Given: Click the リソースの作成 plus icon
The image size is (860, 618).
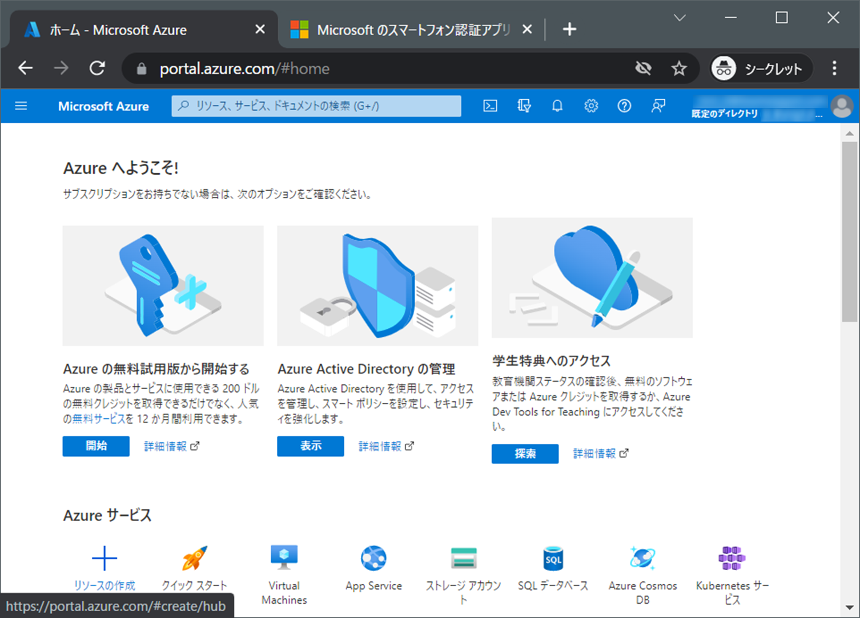Looking at the screenshot, I should coord(104,558).
